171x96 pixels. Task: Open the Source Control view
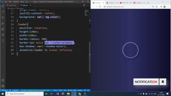pos(3,17)
